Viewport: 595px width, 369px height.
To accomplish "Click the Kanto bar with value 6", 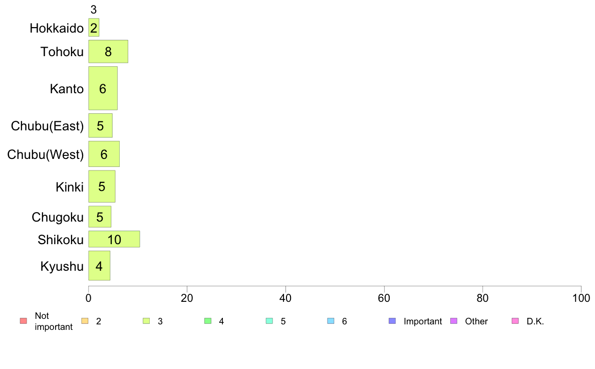I will pyautogui.click(x=103, y=88).
